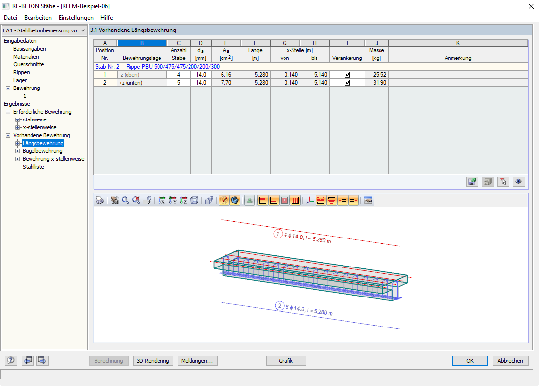Click the picture icon at toolbar end
The image size is (539, 386).
pyautogui.click(x=368, y=200)
